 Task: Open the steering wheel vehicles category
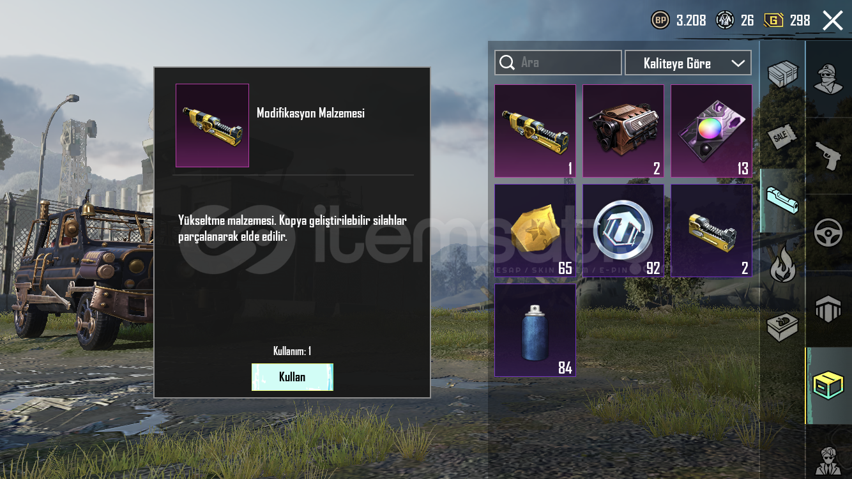828,232
